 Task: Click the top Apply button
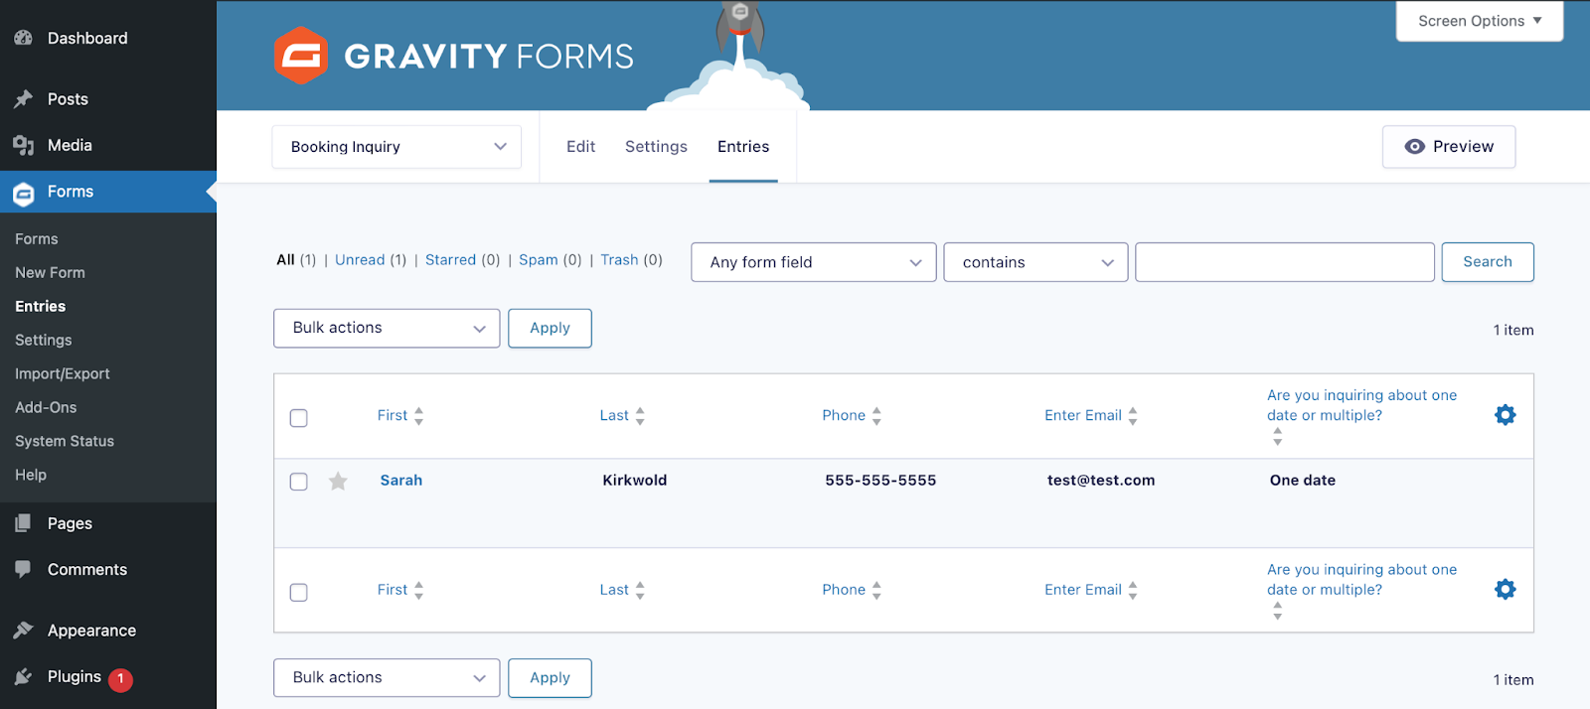pos(550,329)
